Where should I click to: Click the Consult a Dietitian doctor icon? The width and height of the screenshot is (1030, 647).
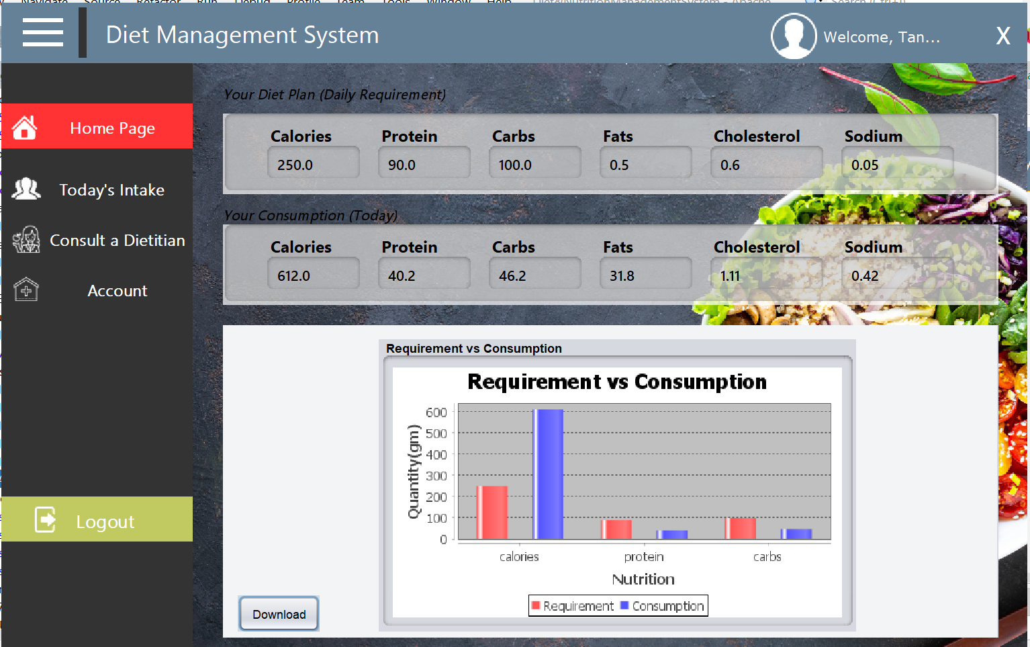(x=26, y=239)
